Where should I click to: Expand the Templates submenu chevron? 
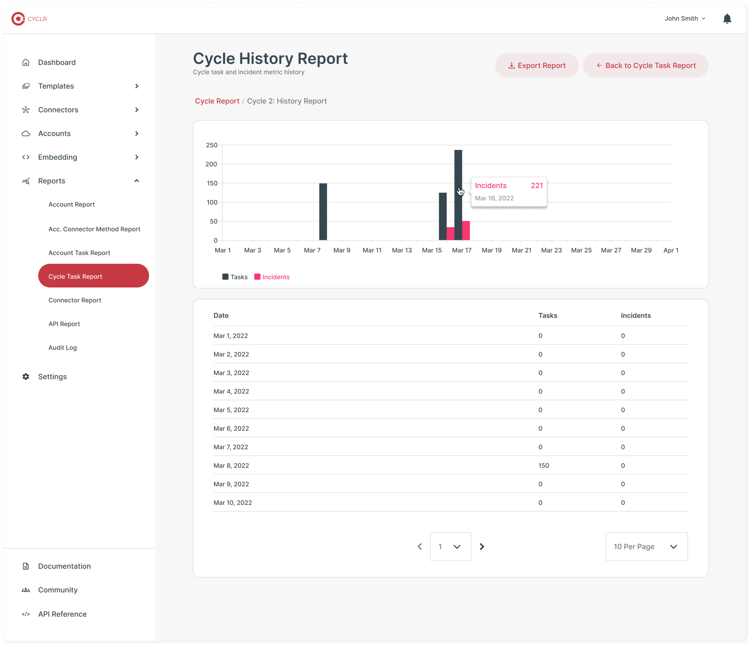click(137, 86)
